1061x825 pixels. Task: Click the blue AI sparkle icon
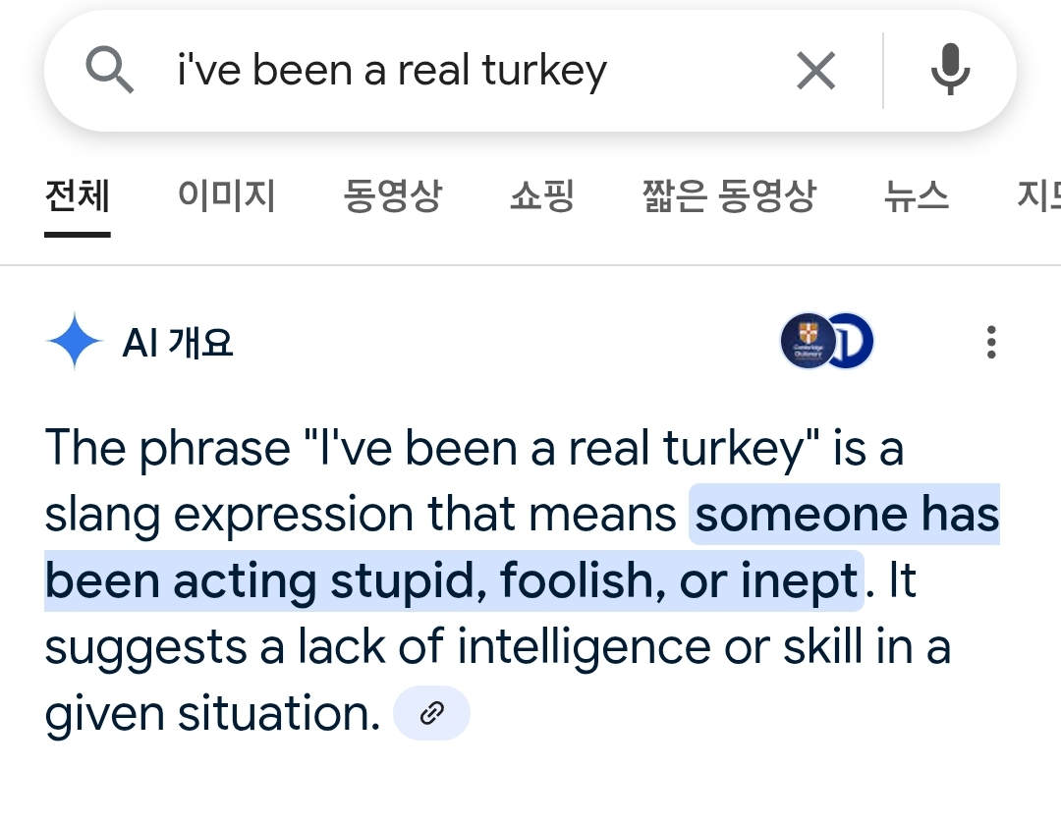(x=75, y=341)
